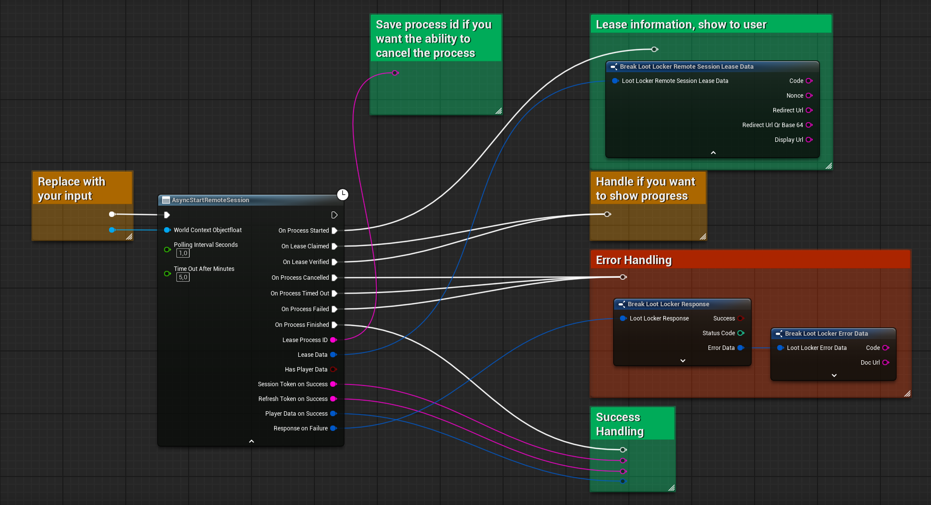Collapse the AsyncStartRemoteSession node pins
This screenshot has width=931, height=505.
coord(252,441)
